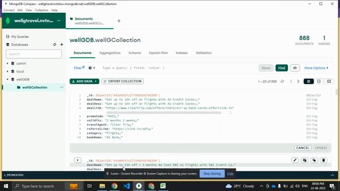Create a new database with plus icon

click(x=62, y=45)
